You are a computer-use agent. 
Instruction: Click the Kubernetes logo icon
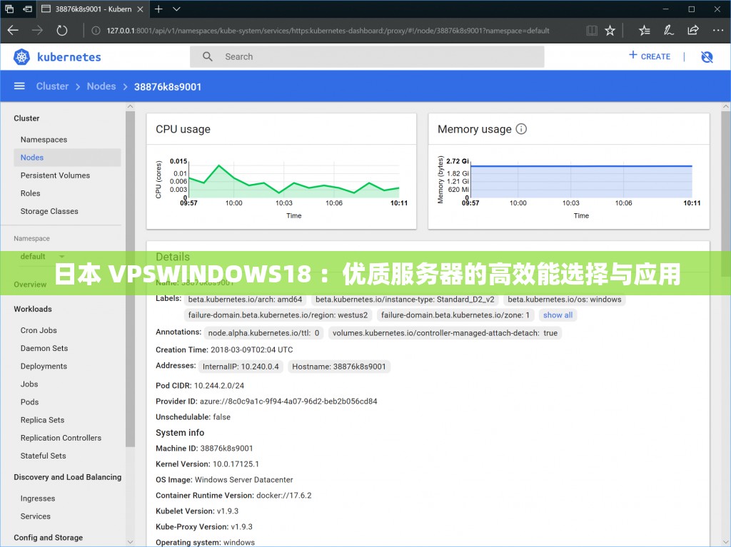(x=21, y=57)
